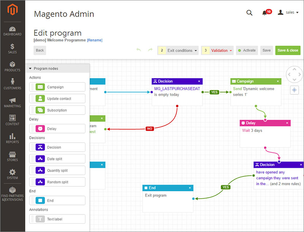Close the 'have opened any campaign' Decision node
The height and width of the screenshot is (232, 304).
tap(301, 165)
